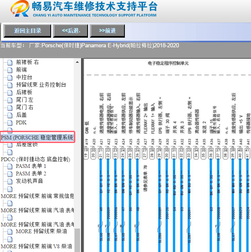Image resolution: width=251 pixels, height=252 pixels.
Task: Select PASM 表单 1
Action: pos(31,166)
